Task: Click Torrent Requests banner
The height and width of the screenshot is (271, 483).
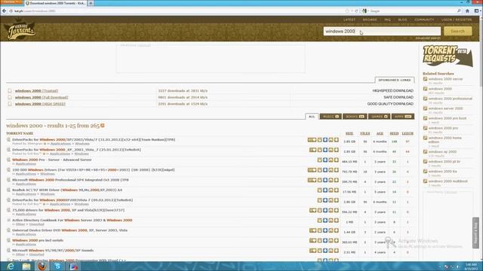Action: click(x=448, y=56)
